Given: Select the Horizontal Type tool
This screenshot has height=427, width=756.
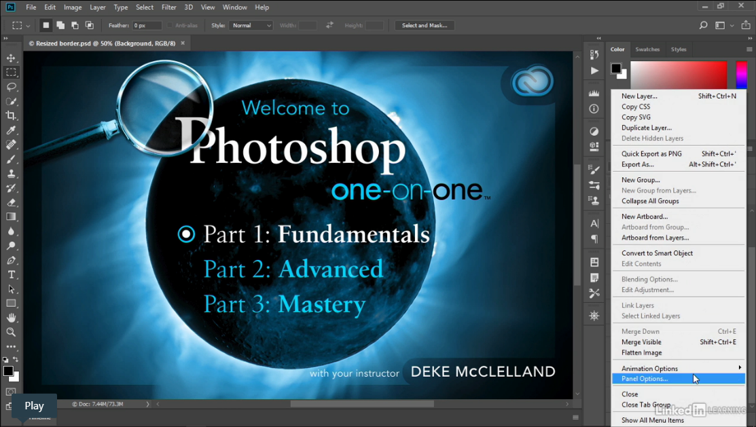Looking at the screenshot, I should coord(11,275).
